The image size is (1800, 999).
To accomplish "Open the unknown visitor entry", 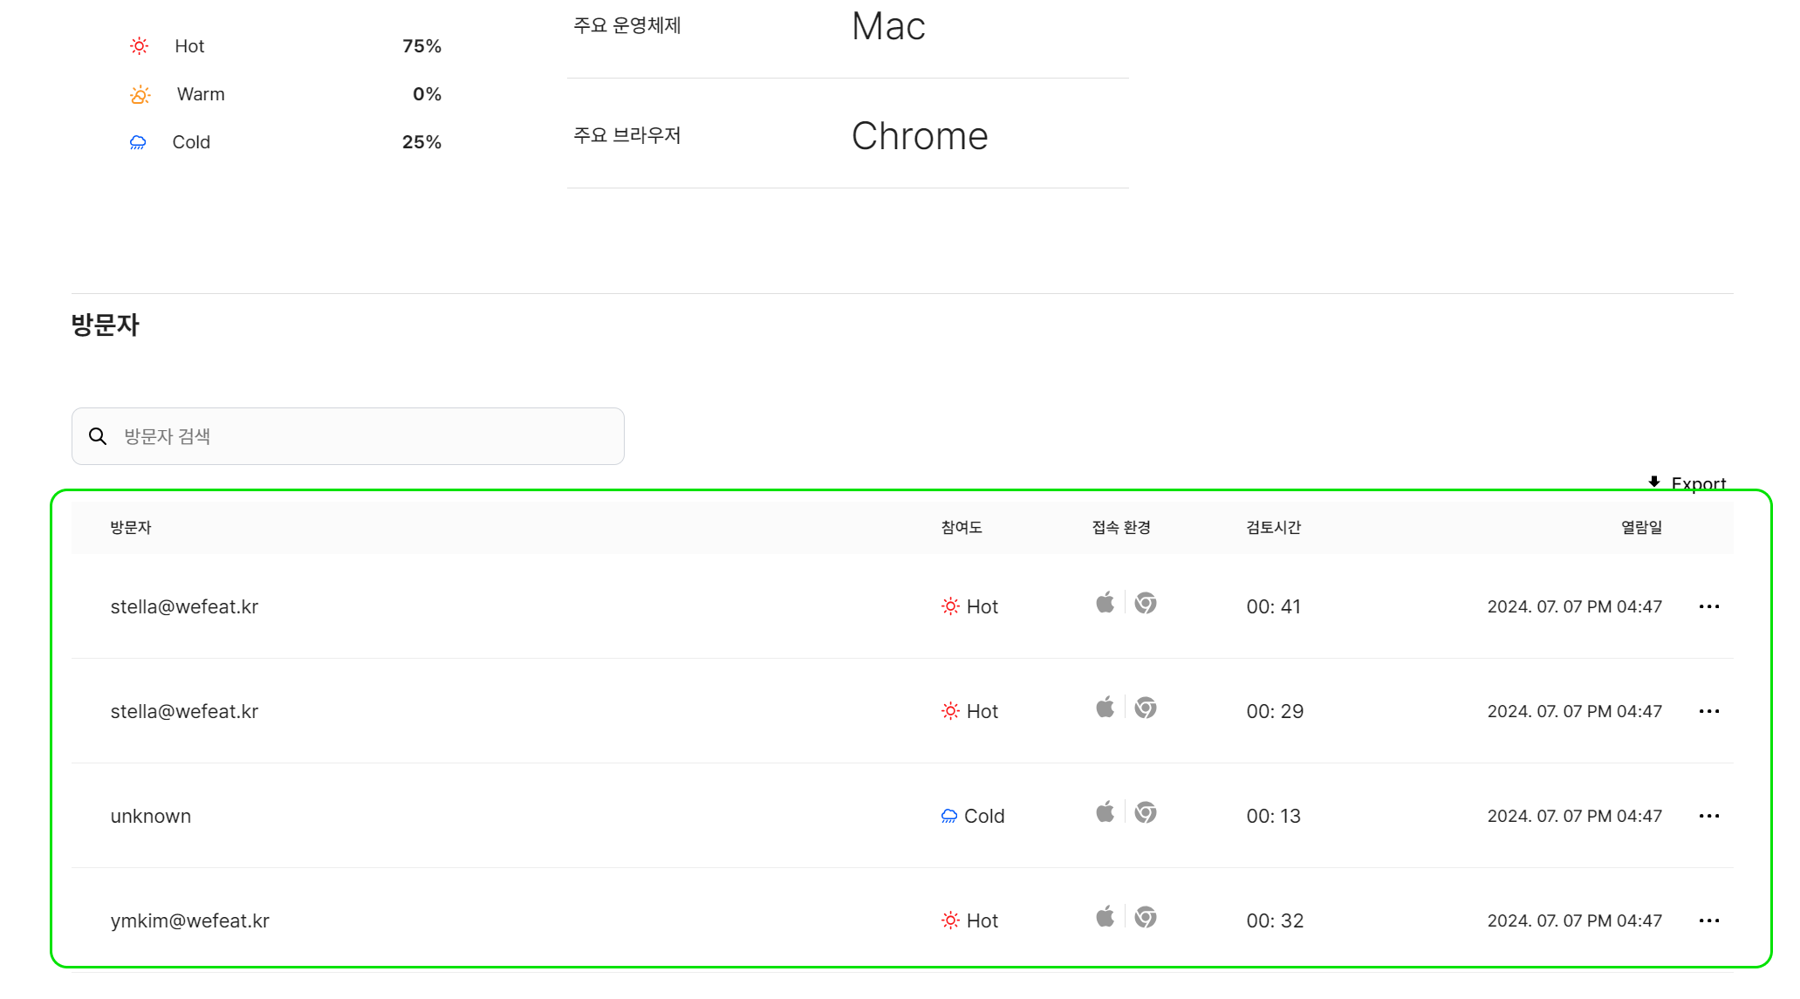I will 151,816.
